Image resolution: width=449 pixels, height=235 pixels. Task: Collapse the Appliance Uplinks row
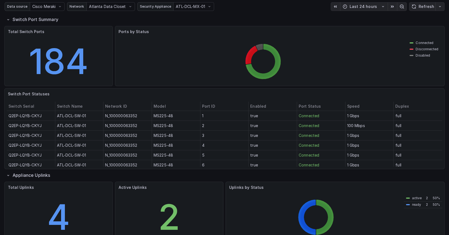pyautogui.click(x=28, y=175)
